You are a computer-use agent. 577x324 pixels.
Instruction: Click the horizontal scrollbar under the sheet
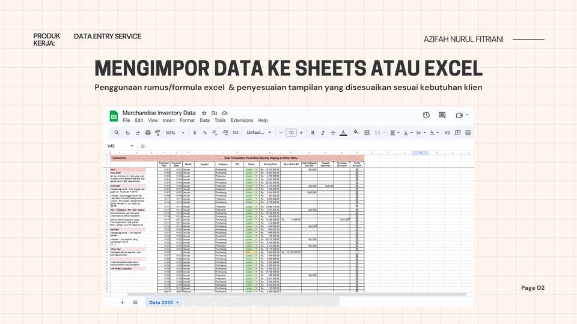point(296,294)
